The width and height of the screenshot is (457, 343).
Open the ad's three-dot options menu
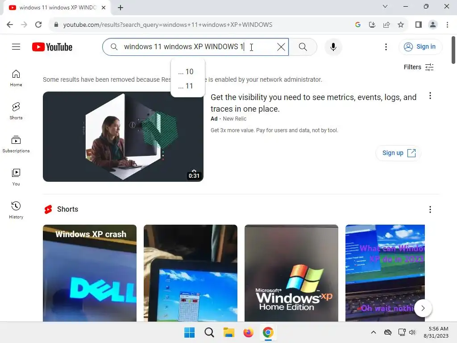(x=430, y=96)
